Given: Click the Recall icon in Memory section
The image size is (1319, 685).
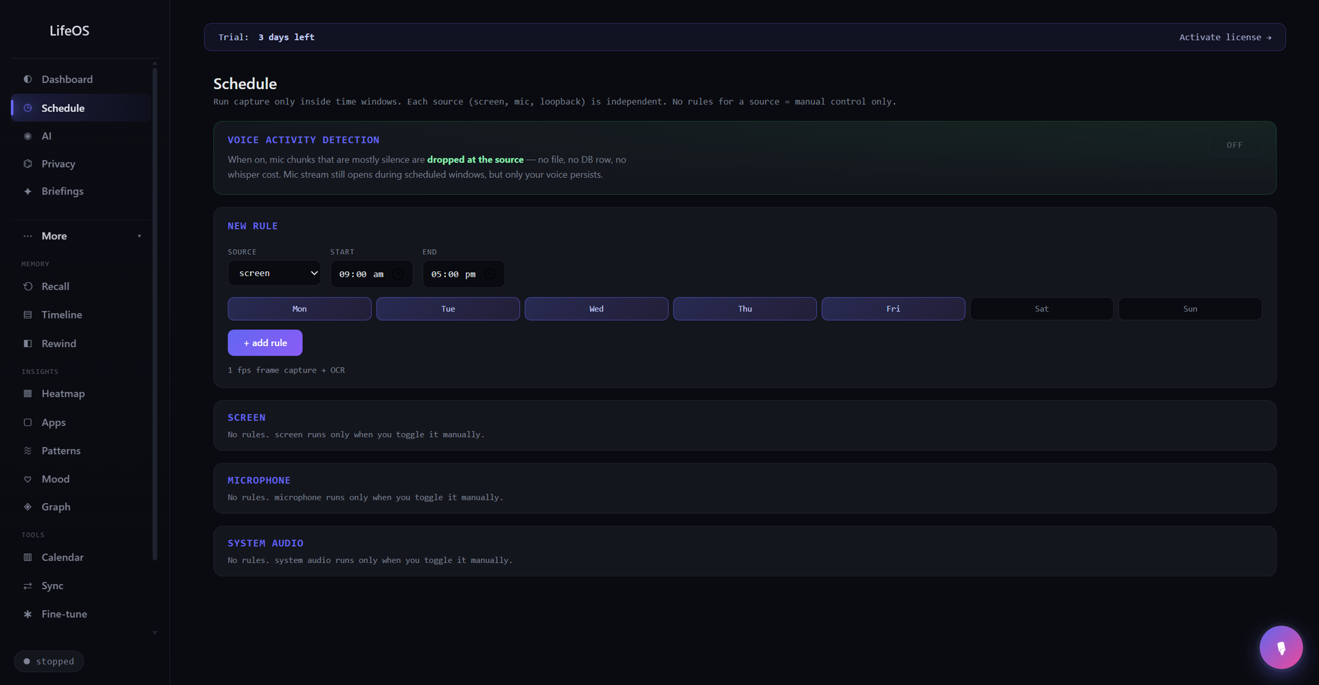Looking at the screenshot, I should pyautogui.click(x=27, y=286).
